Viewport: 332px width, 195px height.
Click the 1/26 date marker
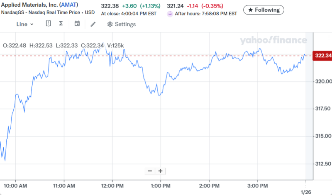[306, 192]
